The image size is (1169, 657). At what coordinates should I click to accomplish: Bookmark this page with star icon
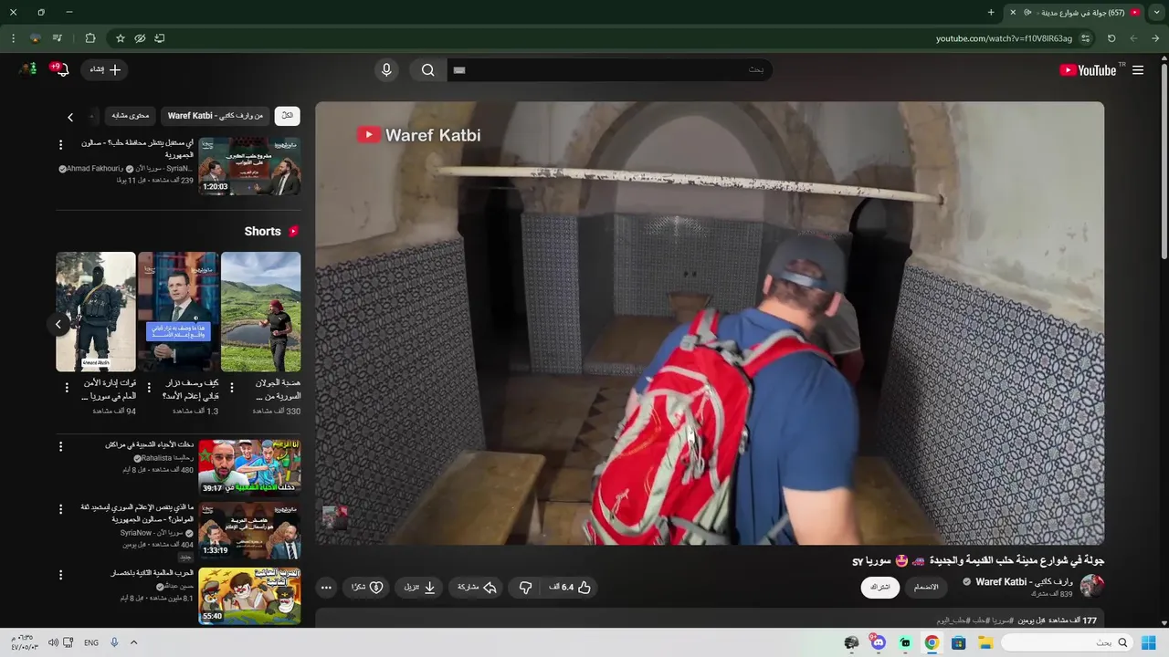pyautogui.click(x=120, y=38)
